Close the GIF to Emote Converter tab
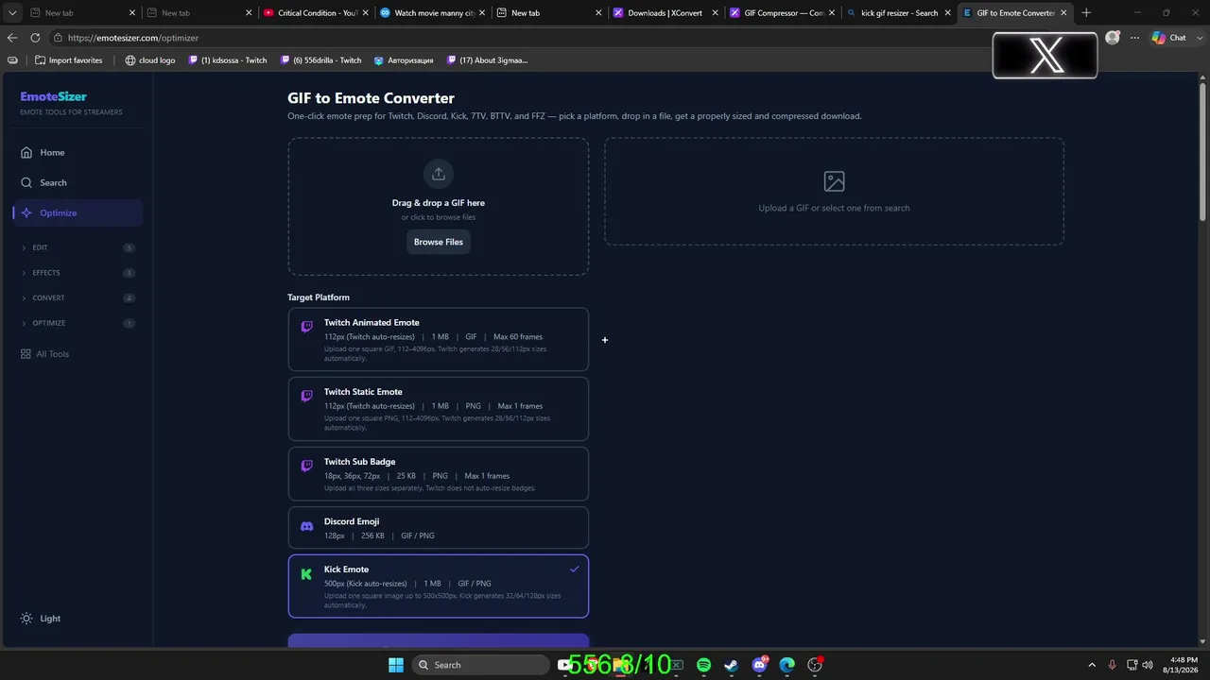Screen dimensions: 1210x680 click(1064, 13)
